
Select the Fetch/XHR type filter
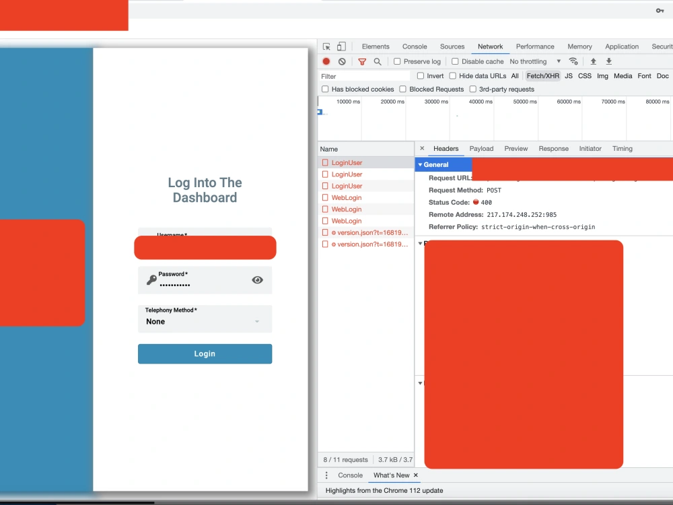543,75
